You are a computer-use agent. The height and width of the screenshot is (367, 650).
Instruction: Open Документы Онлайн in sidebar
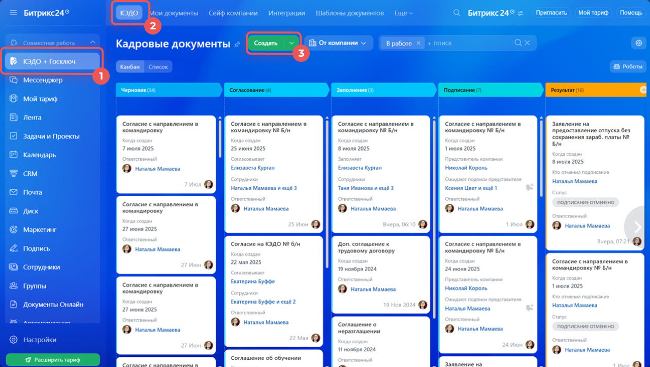[53, 305]
